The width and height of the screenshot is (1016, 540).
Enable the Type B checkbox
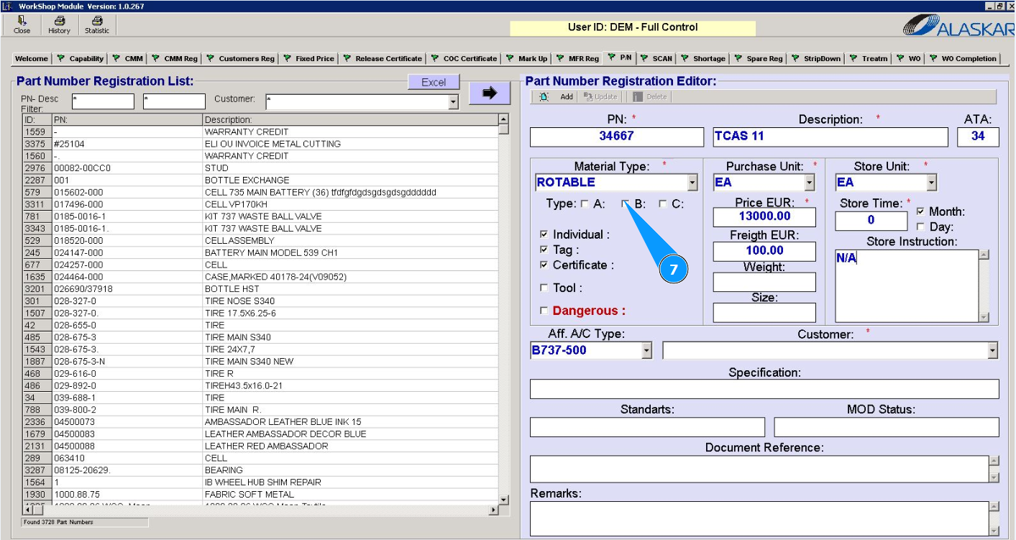(x=626, y=204)
